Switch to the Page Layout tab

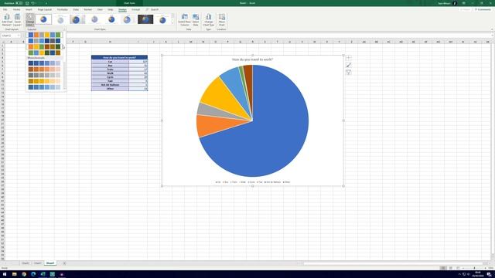45,10
